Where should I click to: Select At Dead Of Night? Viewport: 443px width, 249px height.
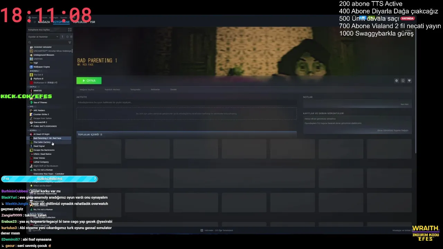tap(41, 134)
